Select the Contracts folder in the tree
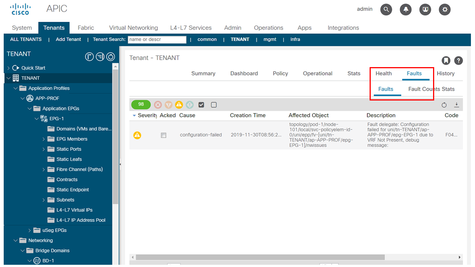This screenshot has height=267, width=475. [67, 179]
